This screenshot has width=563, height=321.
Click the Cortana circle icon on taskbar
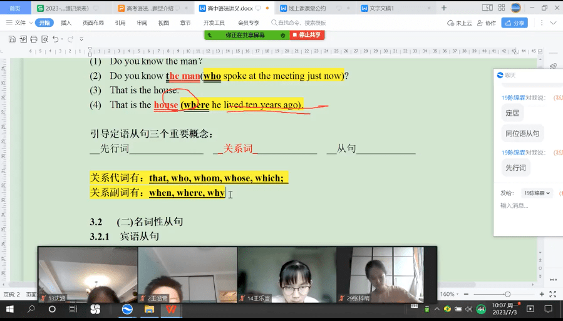[52, 309]
